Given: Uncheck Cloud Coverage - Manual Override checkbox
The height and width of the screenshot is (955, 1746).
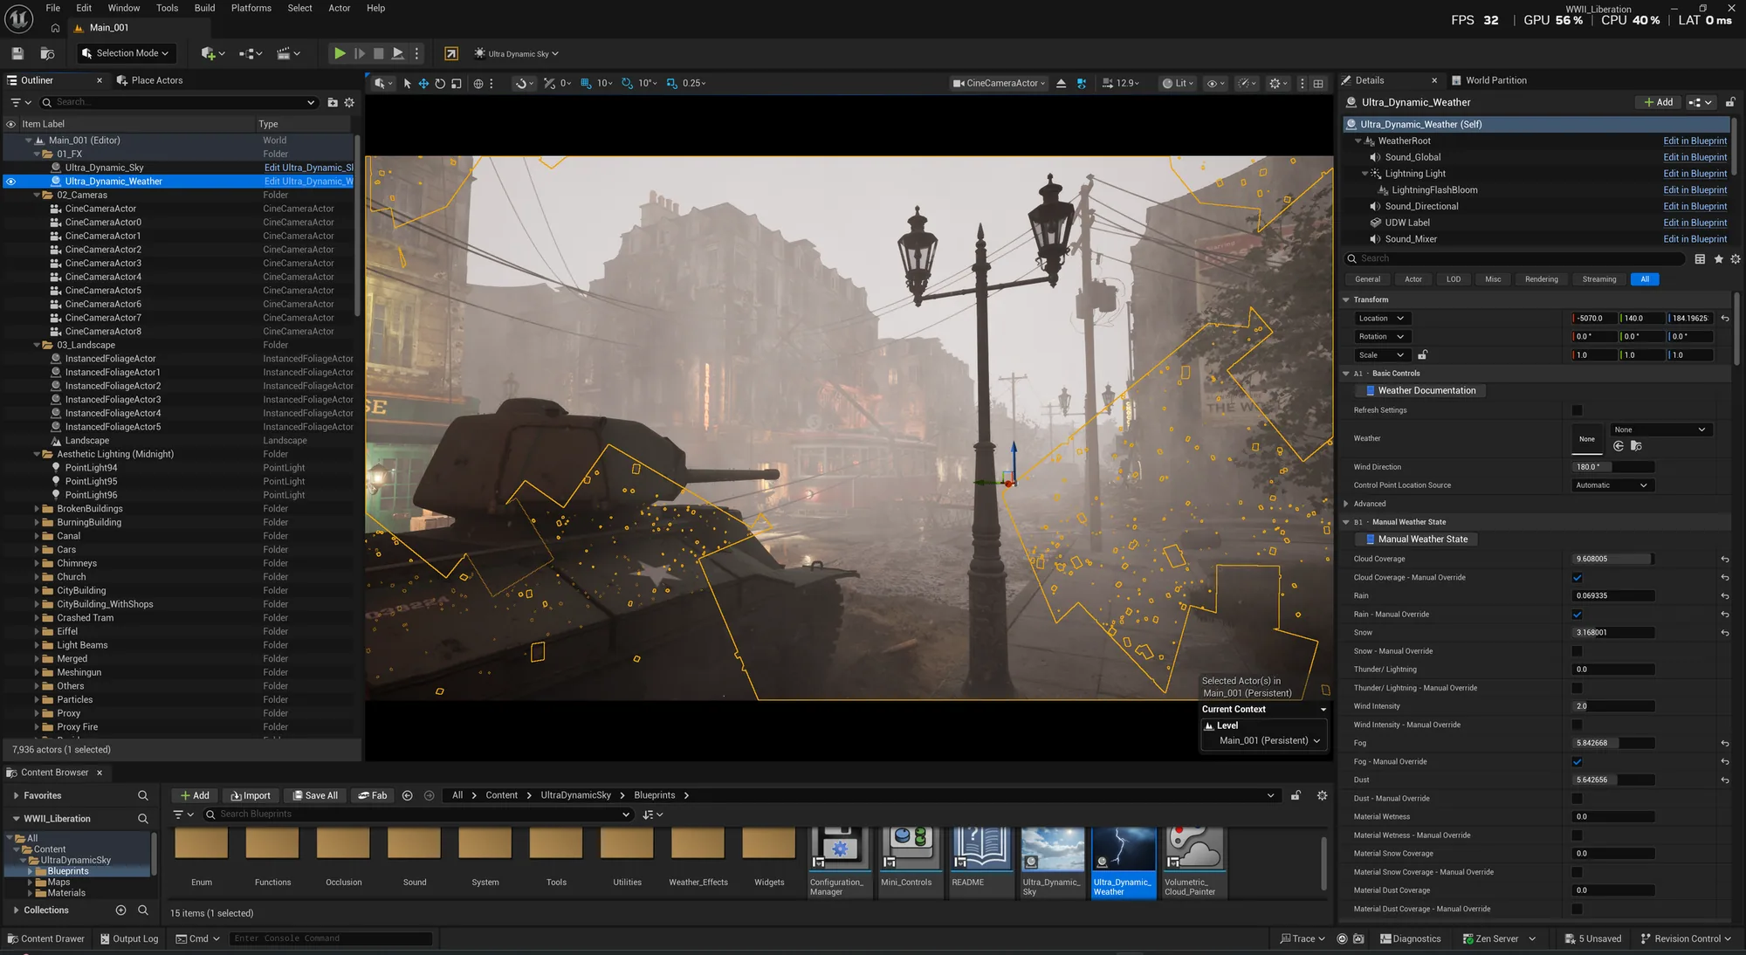Looking at the screenshot, I should (1577, 578).
